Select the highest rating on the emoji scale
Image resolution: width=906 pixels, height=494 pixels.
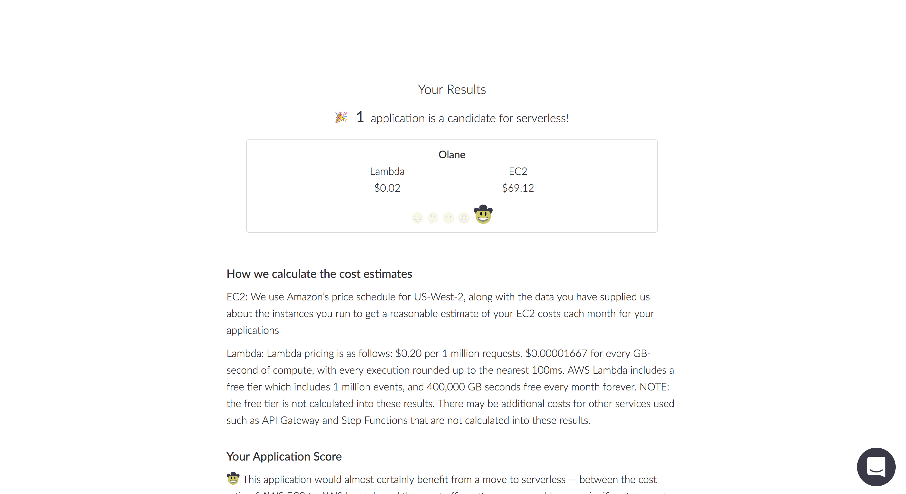(483, 215)
